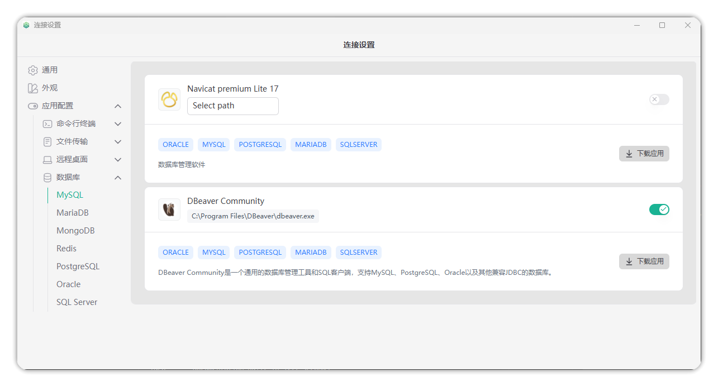Select the 通用 settings gear icon

[32, 70]
